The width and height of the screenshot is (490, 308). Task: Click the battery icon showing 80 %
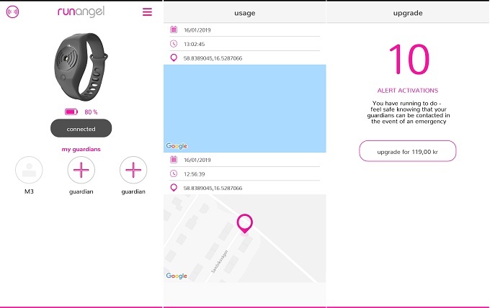71,112
